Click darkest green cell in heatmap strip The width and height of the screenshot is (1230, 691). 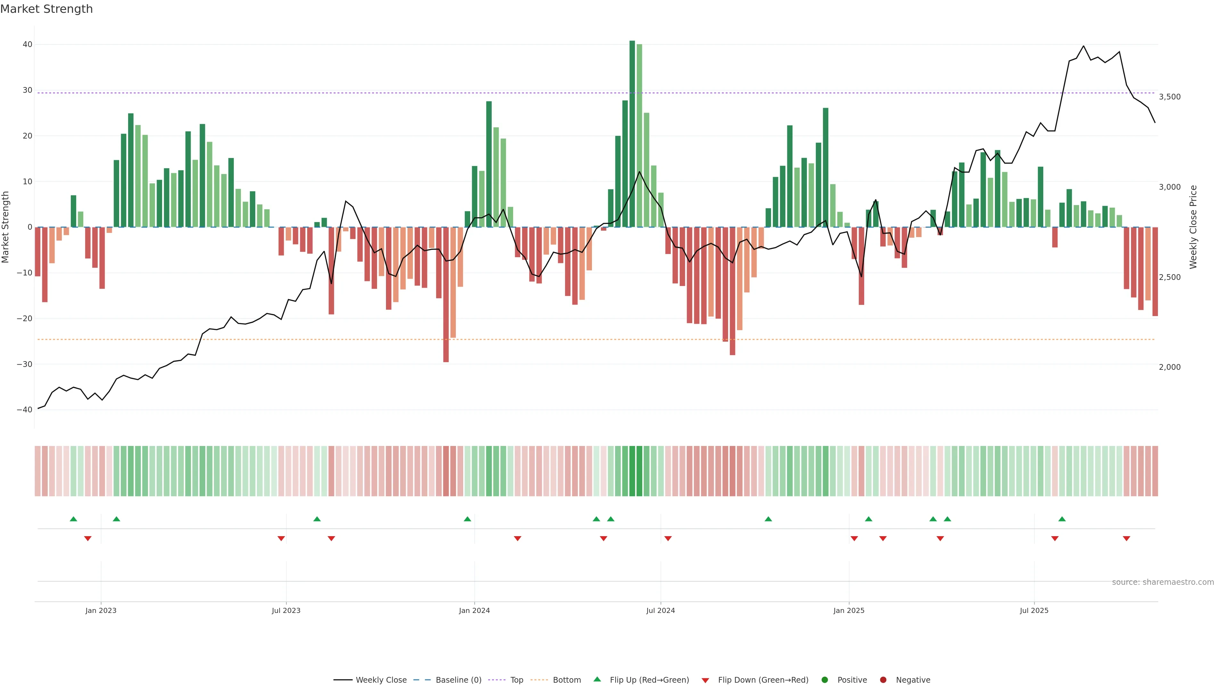(x=632, y=471)
